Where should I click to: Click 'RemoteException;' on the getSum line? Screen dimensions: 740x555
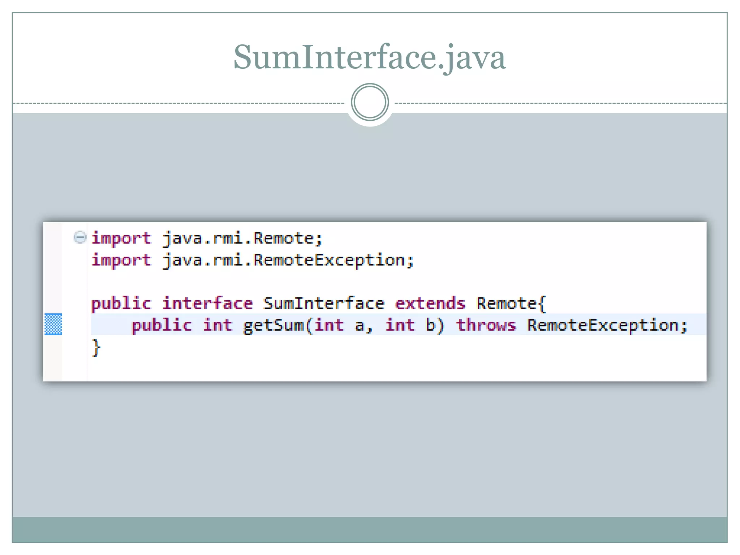(607, 326)
